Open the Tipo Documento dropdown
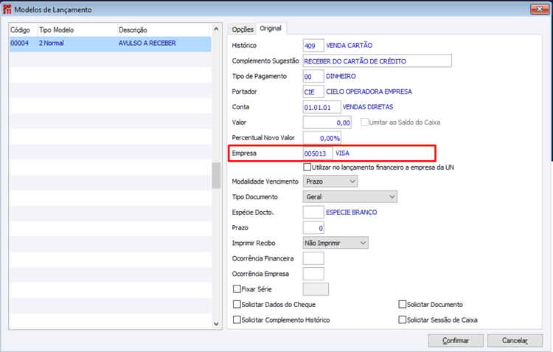 349,196
